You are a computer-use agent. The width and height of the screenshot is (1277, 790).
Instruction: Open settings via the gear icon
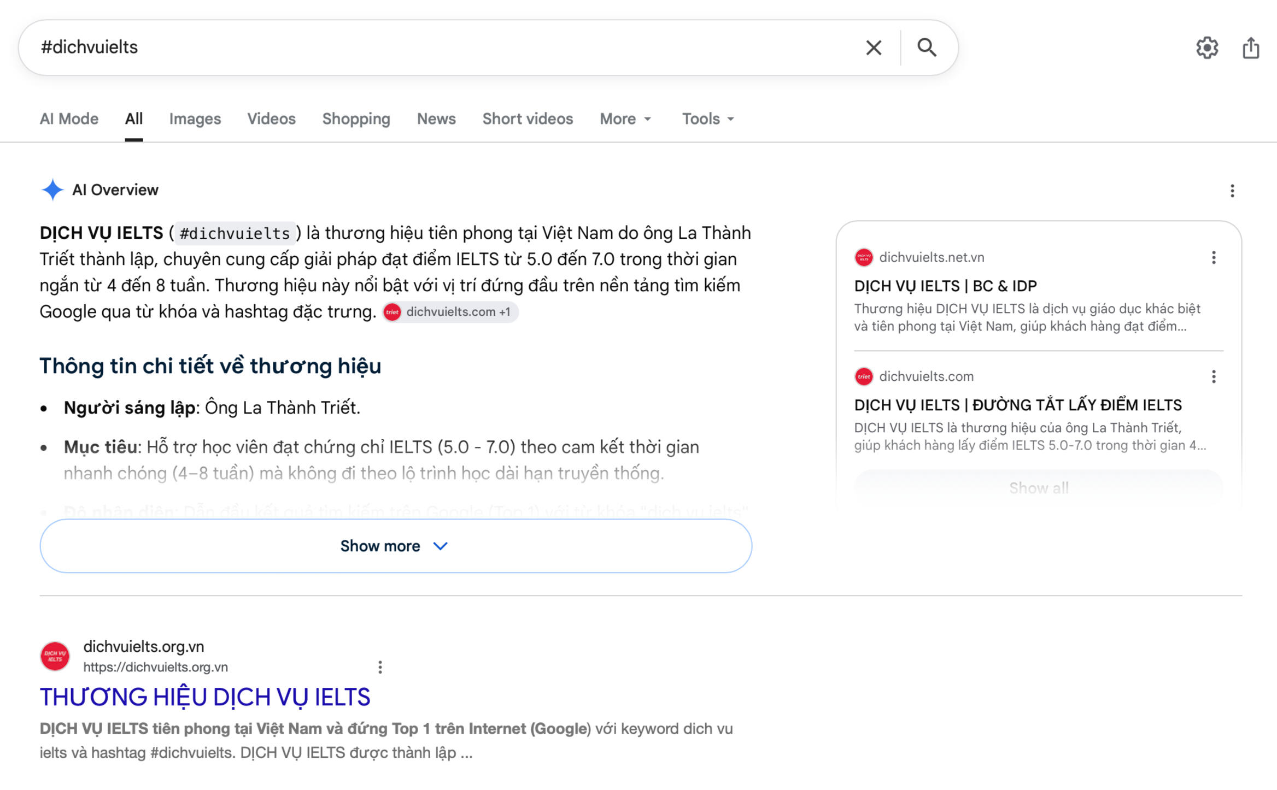tap(1207, 48)
